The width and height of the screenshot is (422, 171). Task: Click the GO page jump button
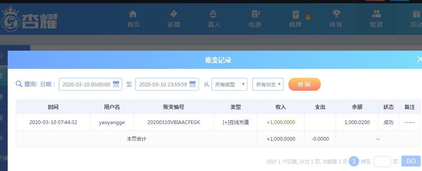pyautogui.click(x=411, y=161)
